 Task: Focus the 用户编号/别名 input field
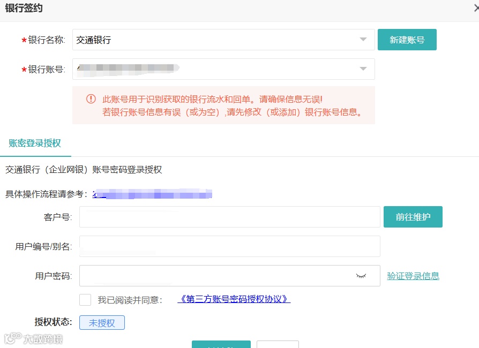pyautogui.click(x=229, y=246)
